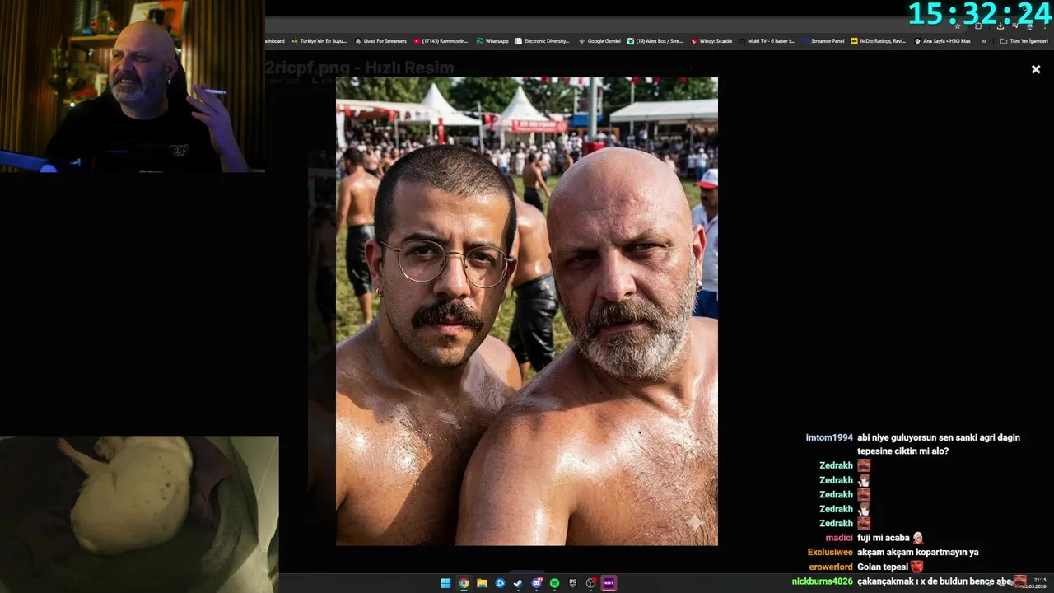Open the Ana Sayfa HBO Max bookmark
Screen dimensions: 1054x593
pos(942,41)
